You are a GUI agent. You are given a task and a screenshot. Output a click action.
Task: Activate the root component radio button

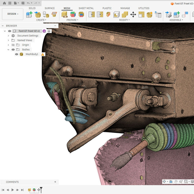(x=49, y=31)
